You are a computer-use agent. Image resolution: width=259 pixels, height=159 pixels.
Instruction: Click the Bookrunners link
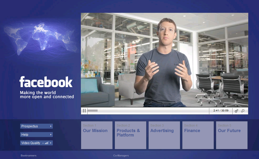coord(29,156)
